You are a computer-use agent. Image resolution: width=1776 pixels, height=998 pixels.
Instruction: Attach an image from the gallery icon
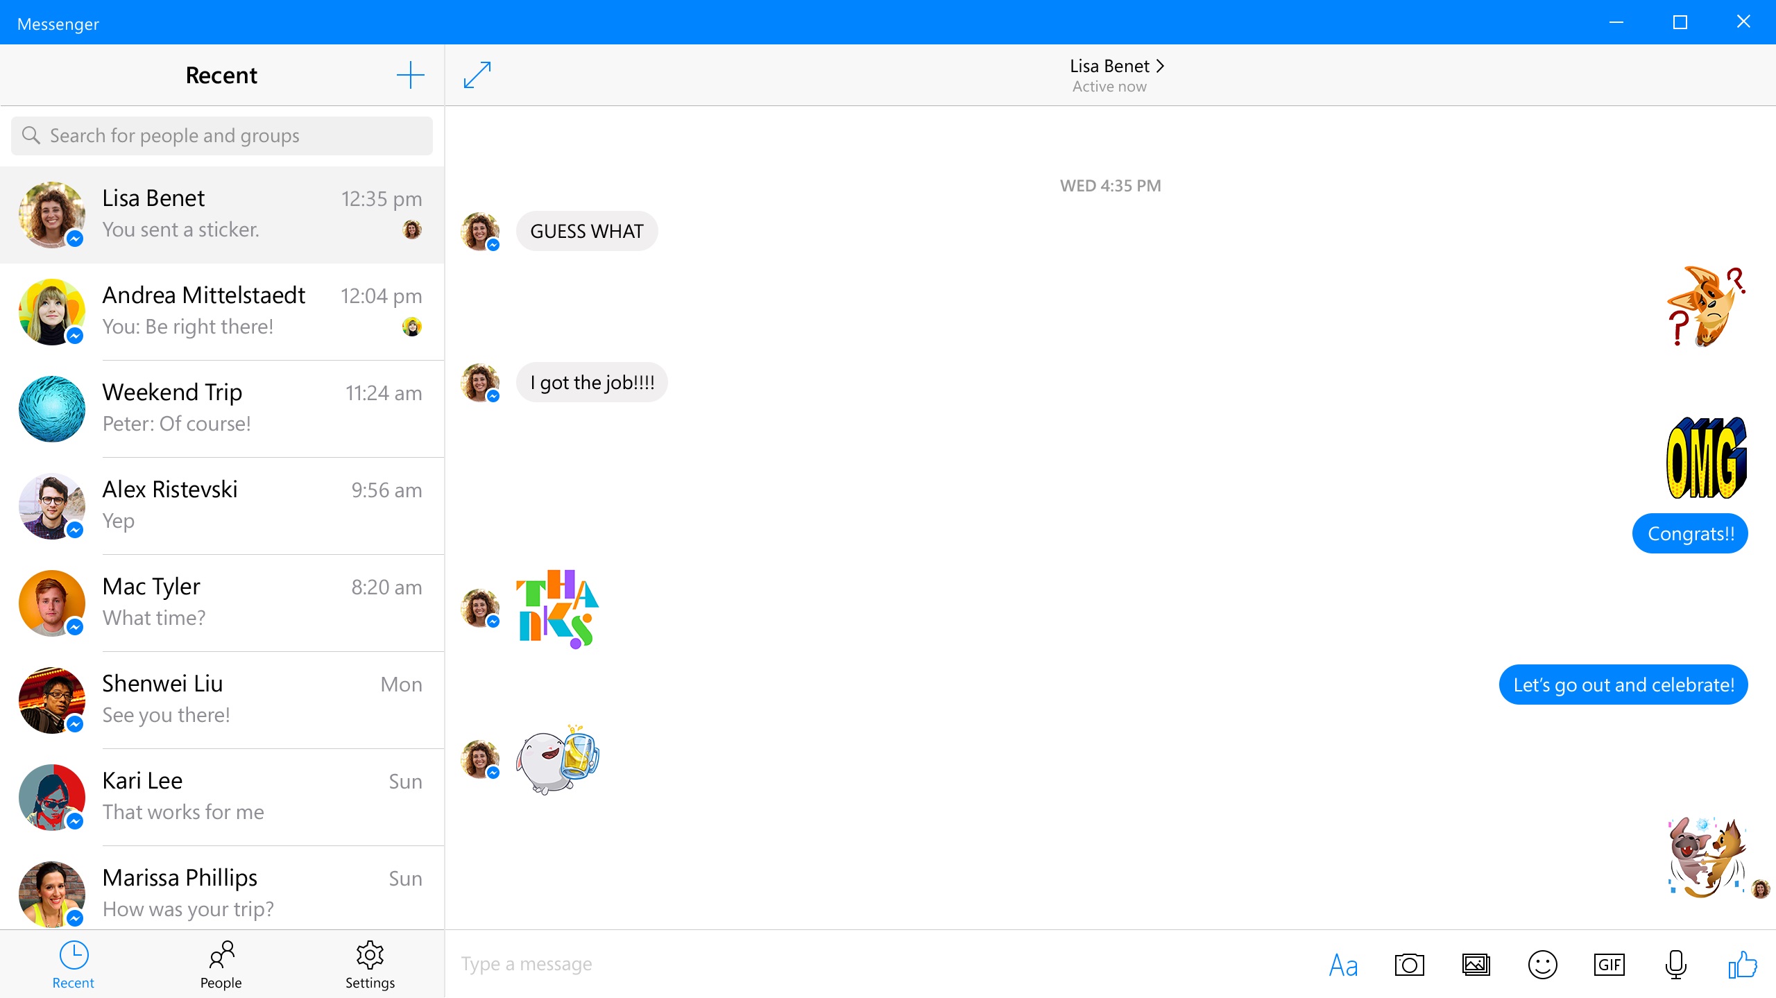(x=1476, y=963)
